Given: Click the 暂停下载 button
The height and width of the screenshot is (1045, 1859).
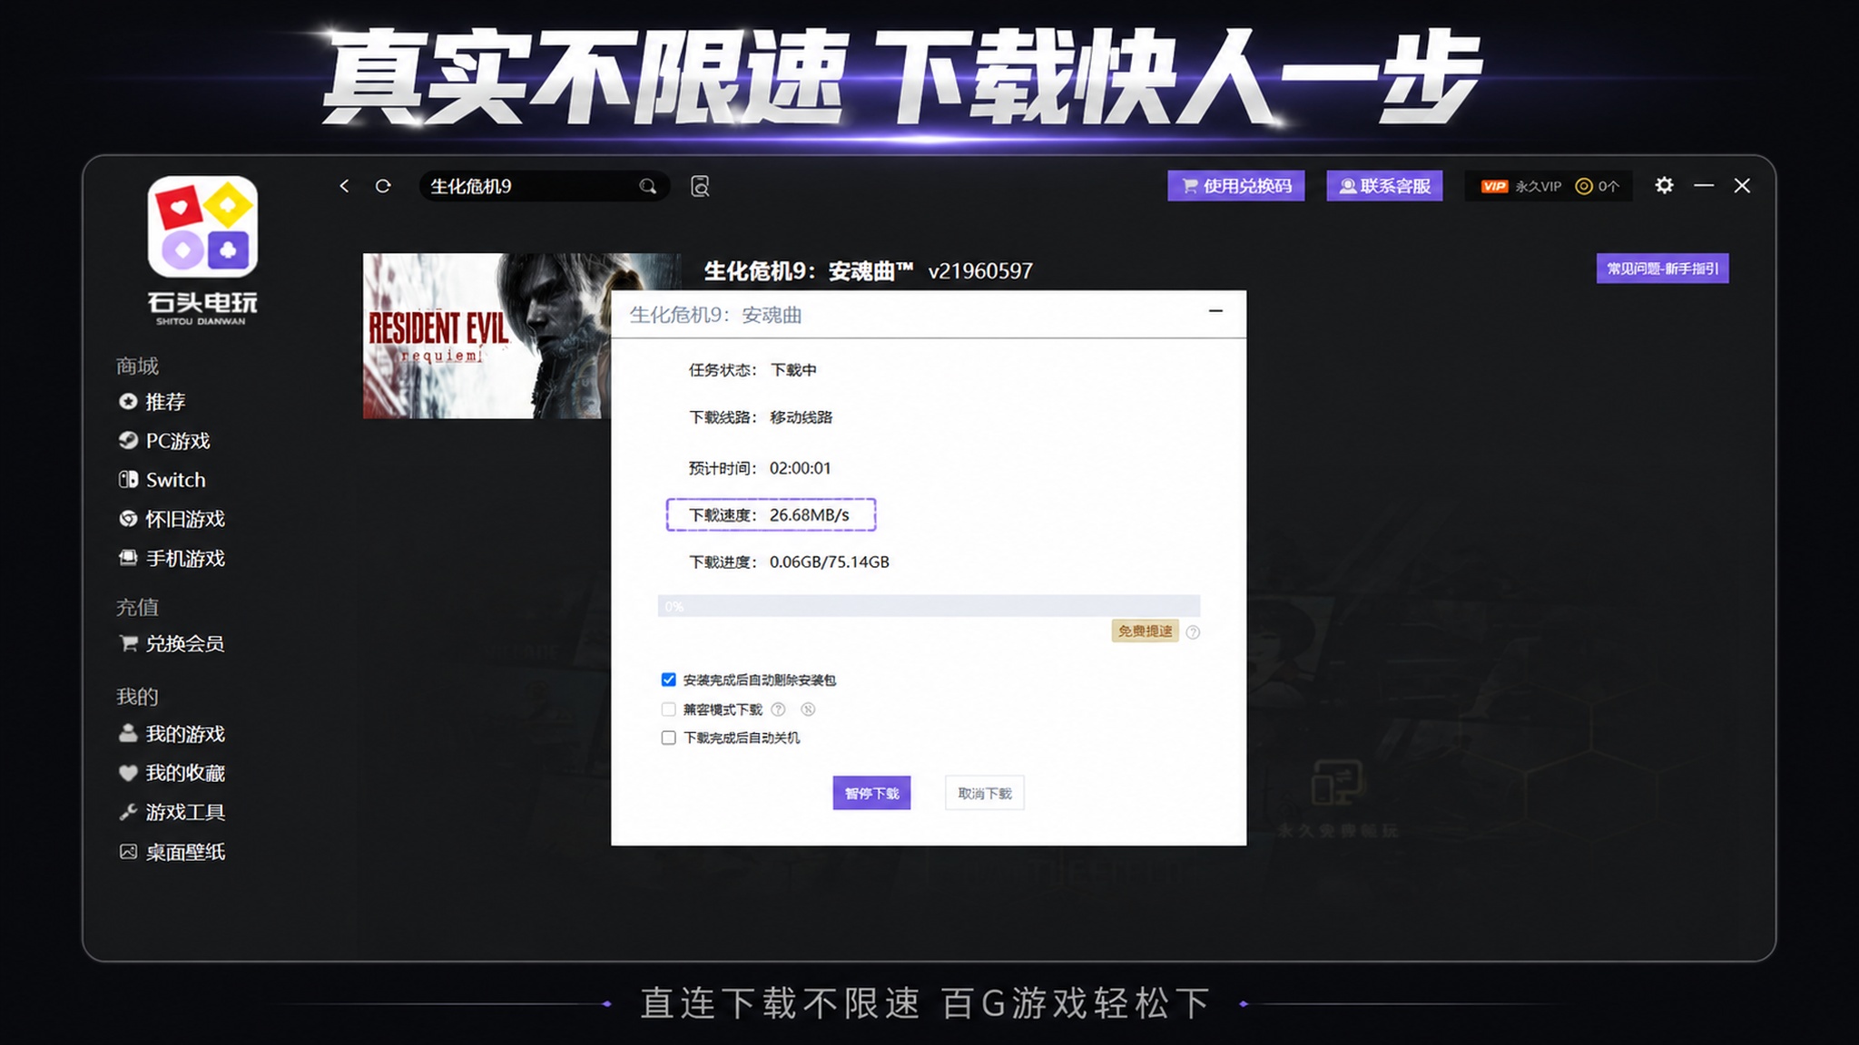Looking at the screenshot, I should pyautogui.click(x=871, y=793).
